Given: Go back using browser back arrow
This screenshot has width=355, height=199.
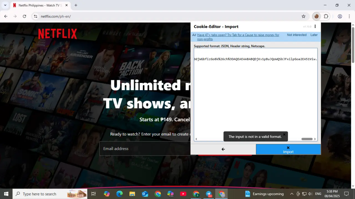Looking at the screenshot, I should [x=6, y=16].
